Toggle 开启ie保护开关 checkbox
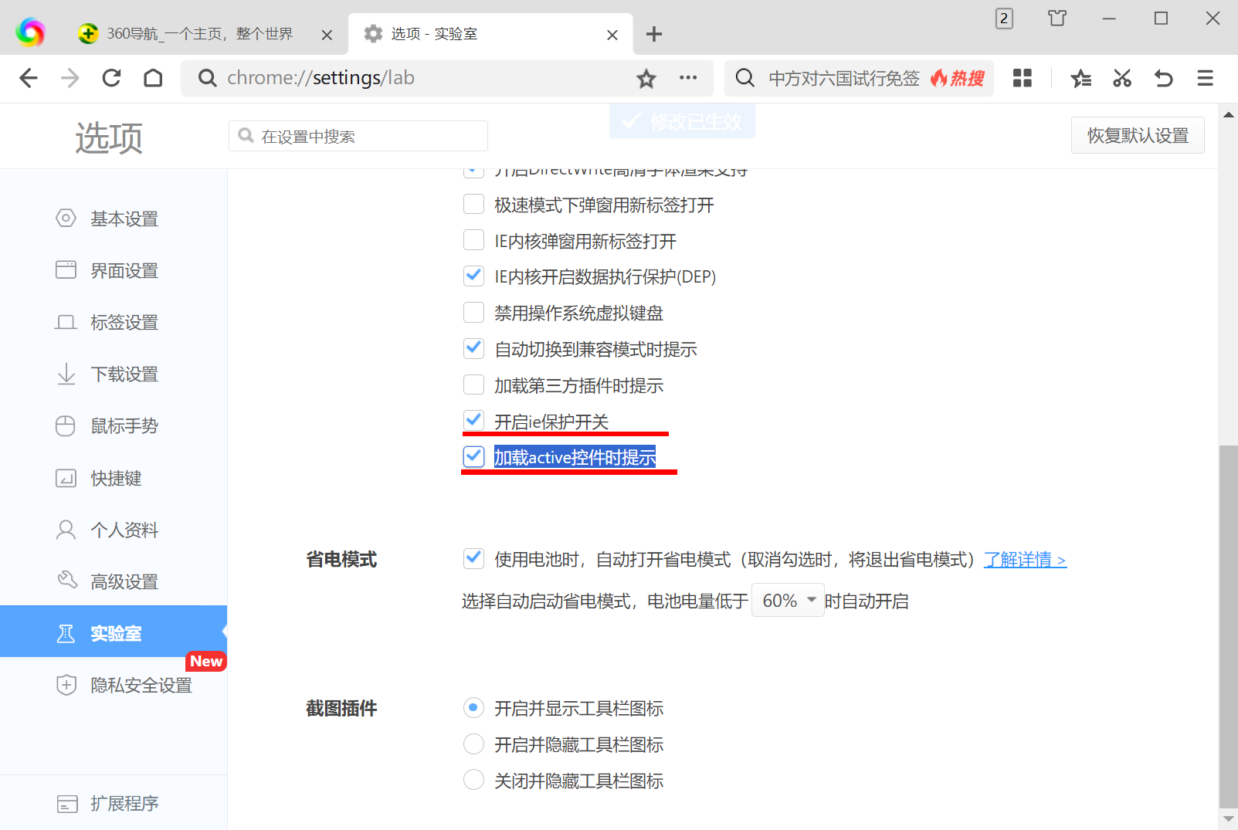Viewport: 1238px width, 830px height. click(x=473, y=421)
